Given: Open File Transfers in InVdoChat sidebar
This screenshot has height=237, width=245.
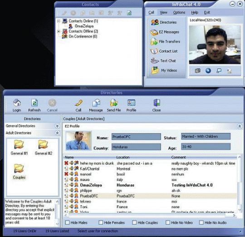Looking at the screenshot, I should (165, 42).
